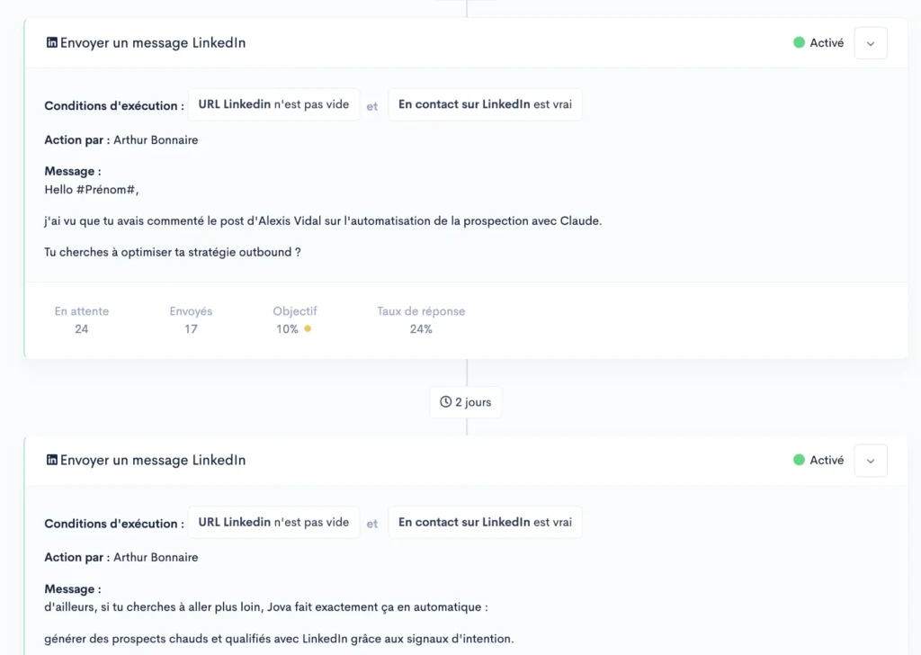This screenshot has width=921, height=655.
Task: Click the first step's 'Message :' label
Action: click(x=73, y=172)
